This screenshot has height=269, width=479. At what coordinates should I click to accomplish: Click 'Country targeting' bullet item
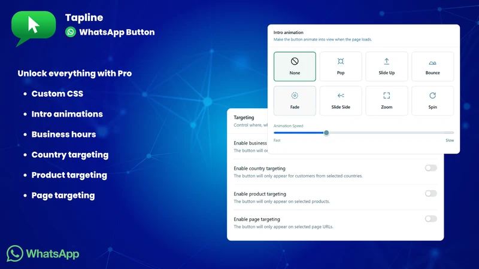(x=70, y=155)
